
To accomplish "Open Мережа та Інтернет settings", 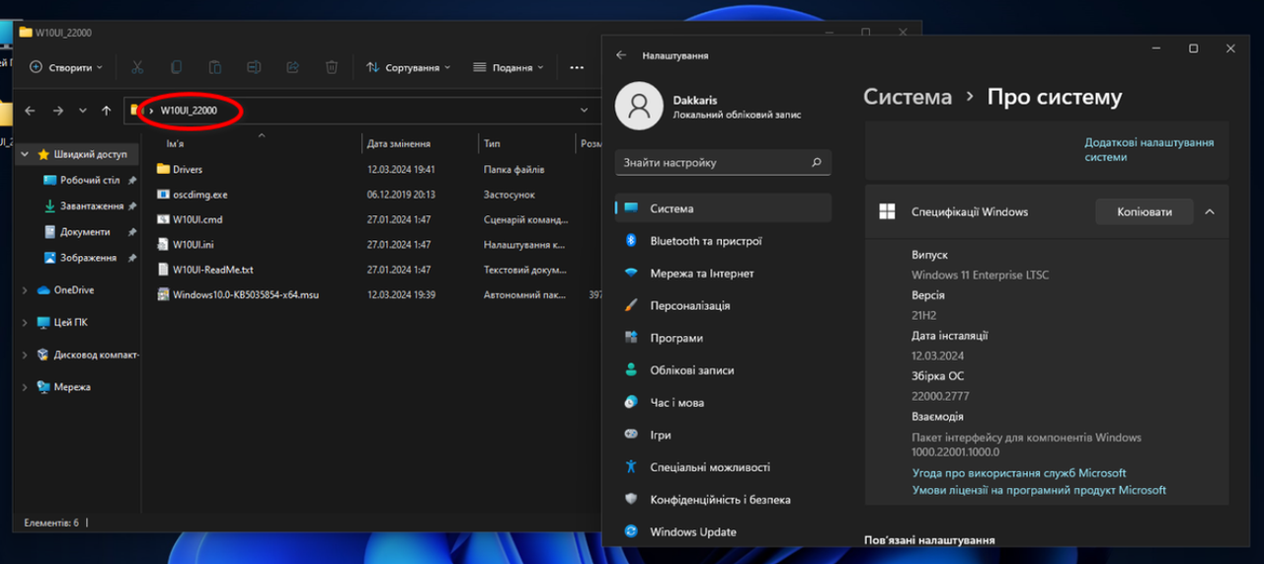I will (x=723, y=274).
